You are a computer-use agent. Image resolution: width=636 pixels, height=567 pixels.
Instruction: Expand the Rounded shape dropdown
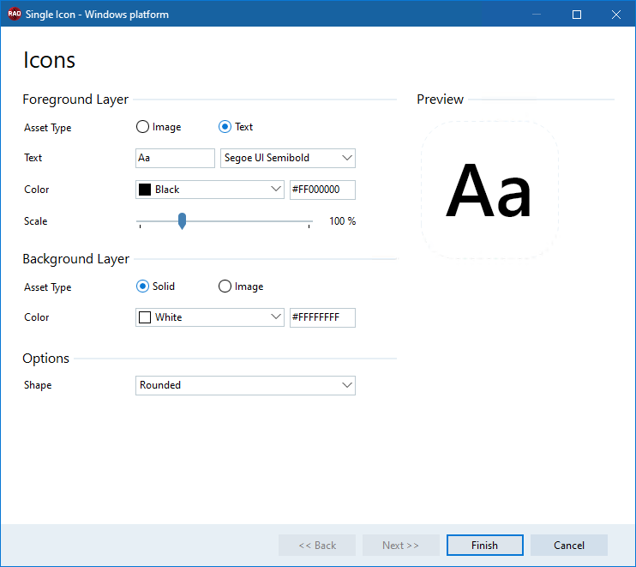click(245, 385)
